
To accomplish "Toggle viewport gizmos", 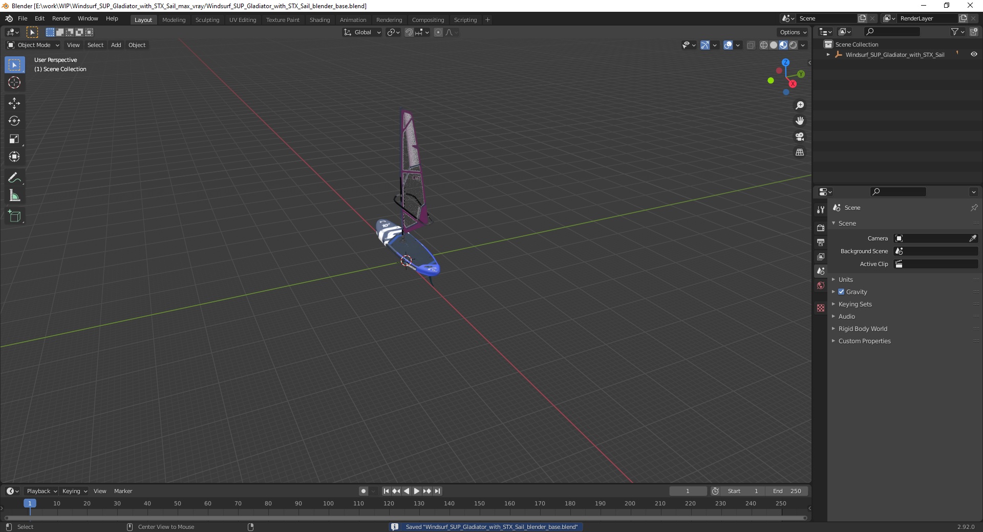I will [705, 46].
